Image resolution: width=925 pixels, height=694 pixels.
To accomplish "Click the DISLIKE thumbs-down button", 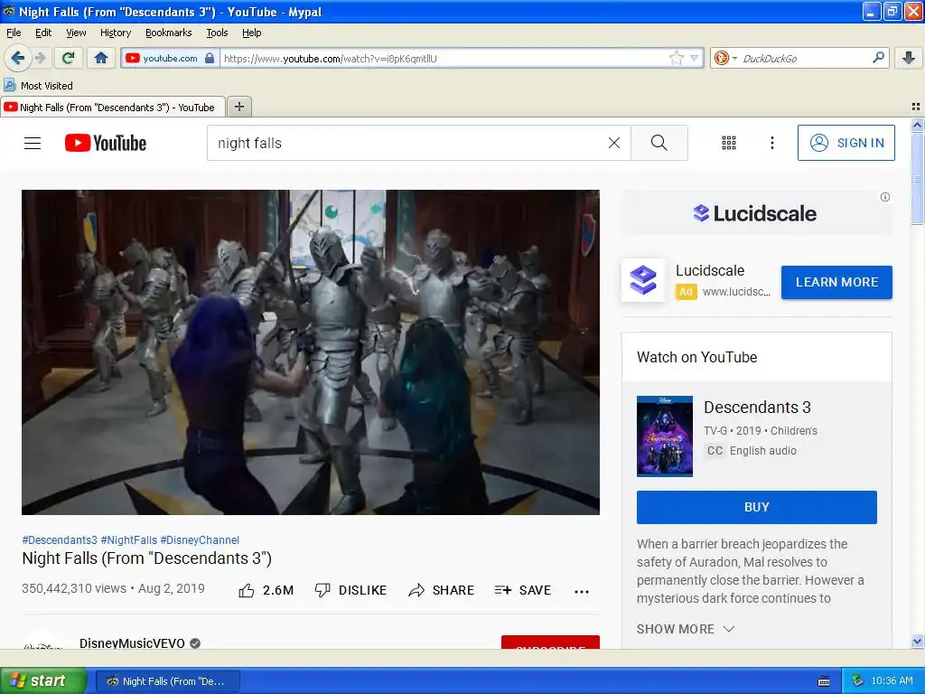I will [x=350, y=590].
